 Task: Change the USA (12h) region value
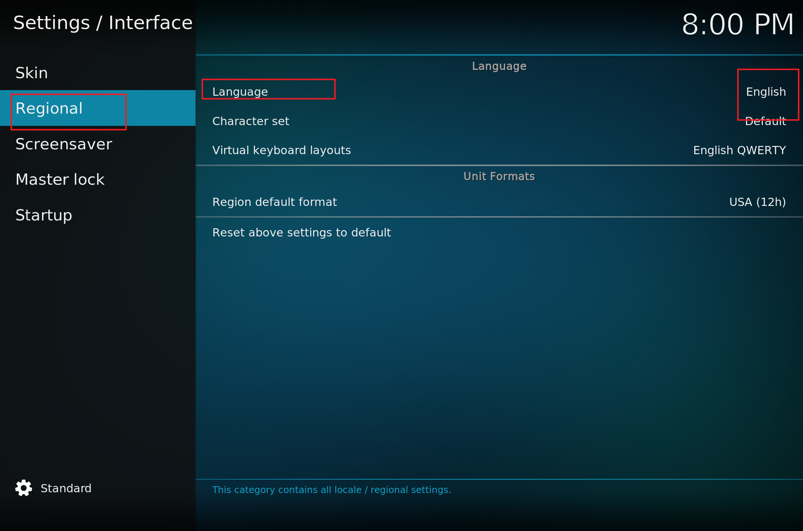(758, 202)
